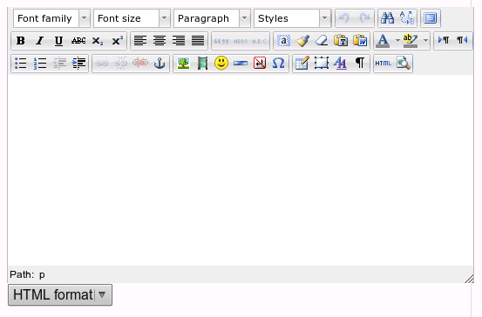Click the dotted-square layer icon
Image resolution: width=482 pixels, height=317 pixels.
[322, 64]
